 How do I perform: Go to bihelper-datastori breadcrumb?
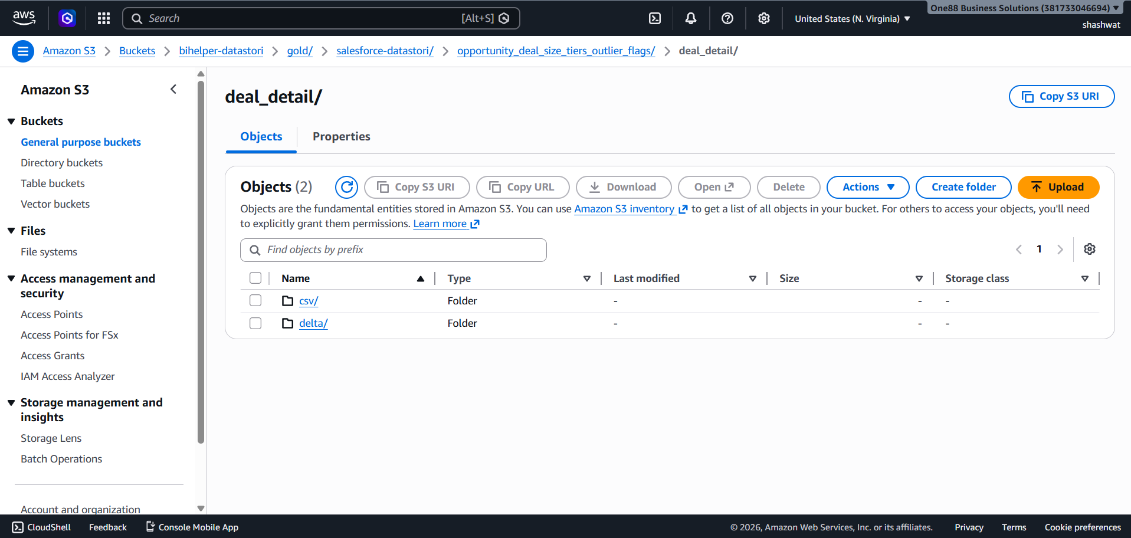click(x=221, y=51)
